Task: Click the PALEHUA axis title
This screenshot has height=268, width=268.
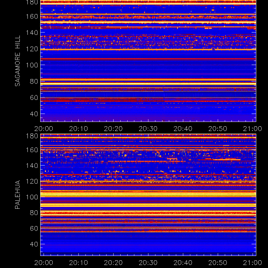Action: 17,195
